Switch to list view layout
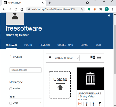The height and width of the screenshot is (107, 116). [x=99, y=57]
